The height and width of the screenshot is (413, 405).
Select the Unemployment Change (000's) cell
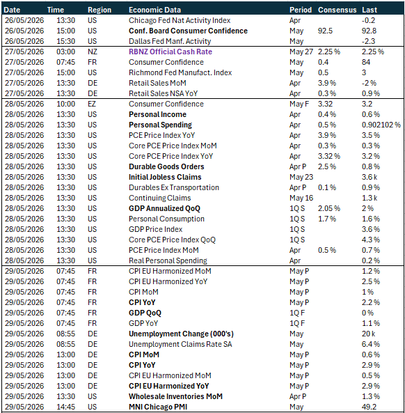[181, 334]
